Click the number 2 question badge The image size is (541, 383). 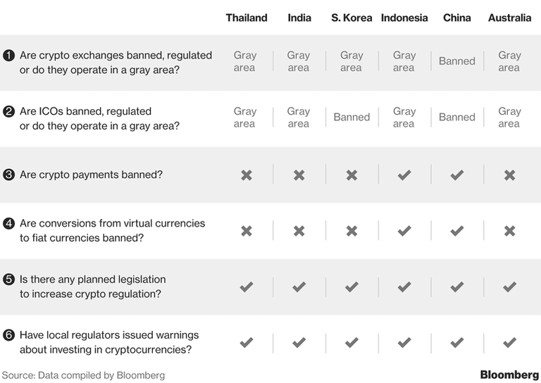[x=8, y=111]
